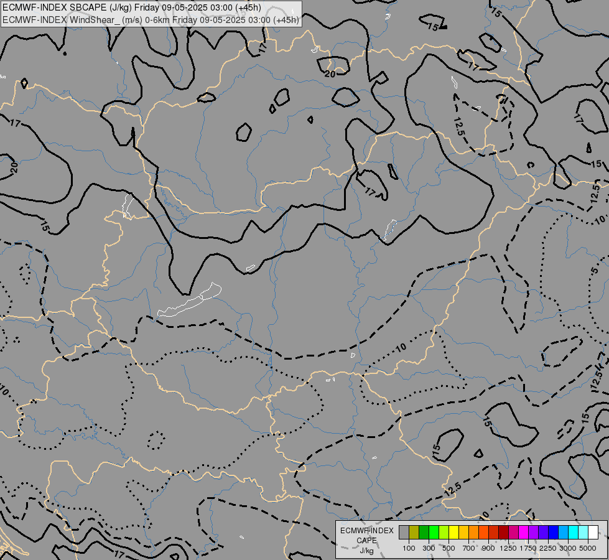Image resolution: width=609 pixels, height=560 pixels.
Task: Choose the white swatch in the CAPE legend
Action: click(593, 532)
